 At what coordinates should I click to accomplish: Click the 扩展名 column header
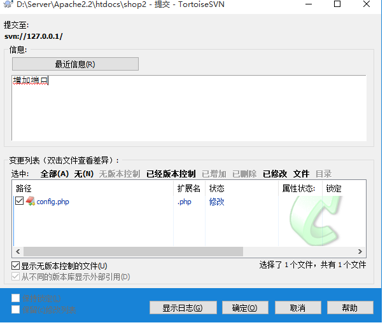pos(189,188)
